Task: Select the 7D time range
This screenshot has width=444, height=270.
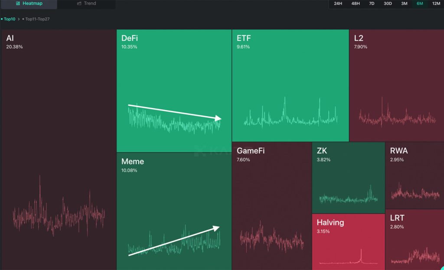Action: 372,3
